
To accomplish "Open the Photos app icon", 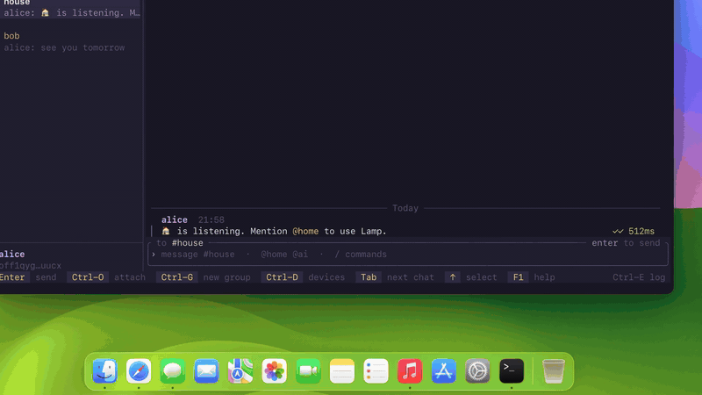I will [275, 370].
